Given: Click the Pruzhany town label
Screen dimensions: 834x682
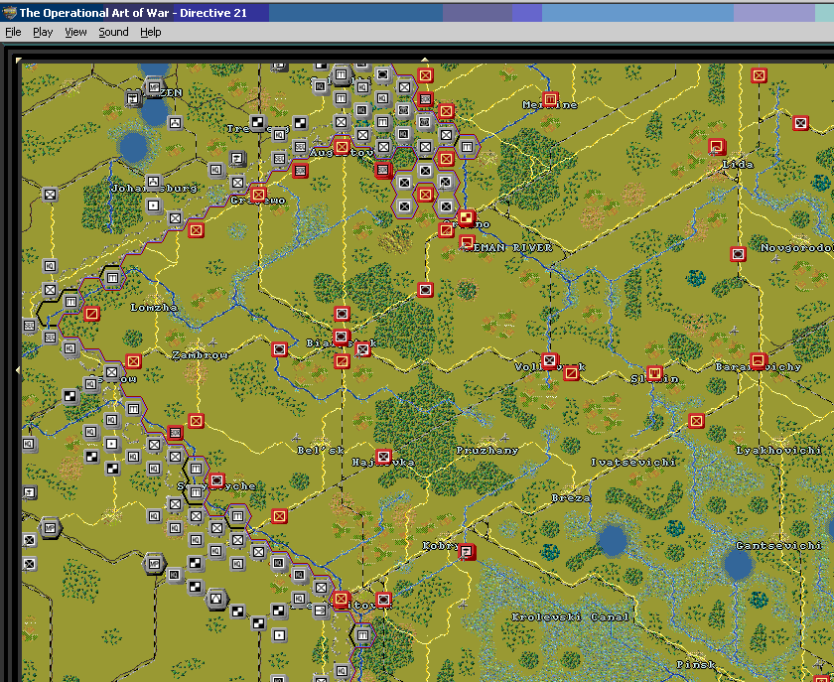Looking at the screenshot, I should pos(486,450).
